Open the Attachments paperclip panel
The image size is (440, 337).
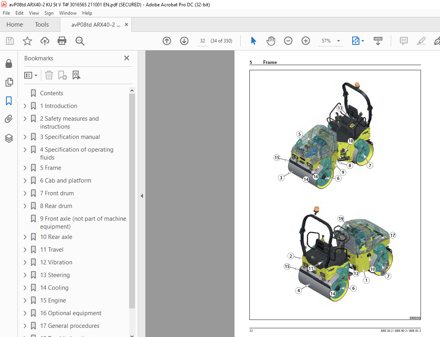pyautogui.click(x=9, y=119)
